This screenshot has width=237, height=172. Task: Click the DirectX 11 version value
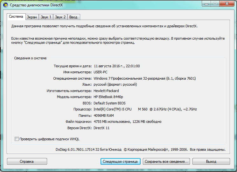pos(102,128)
